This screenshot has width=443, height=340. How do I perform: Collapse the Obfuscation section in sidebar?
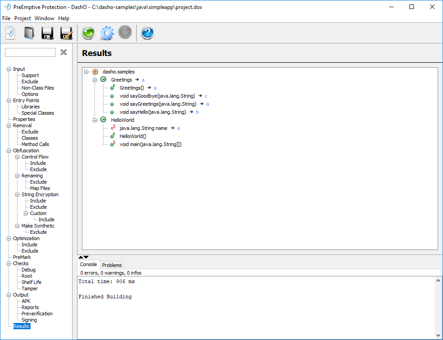click(9, 151)
